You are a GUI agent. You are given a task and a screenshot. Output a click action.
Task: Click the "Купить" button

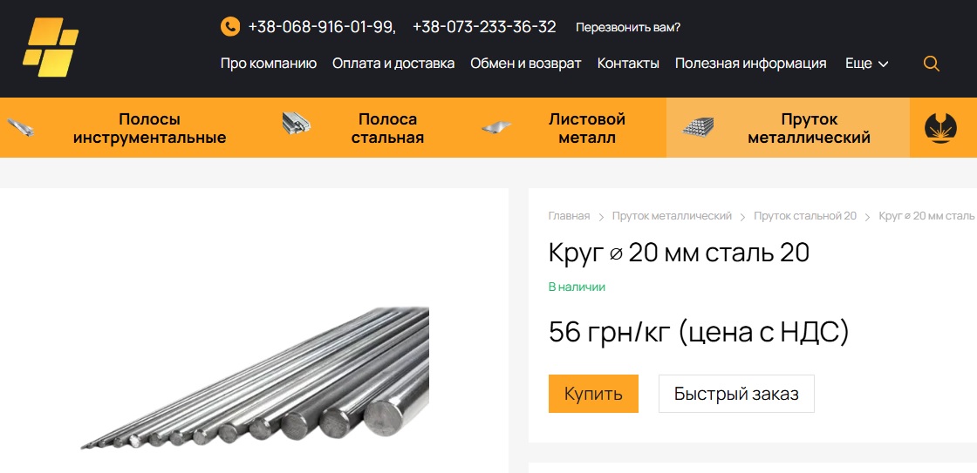coord(593,394)
